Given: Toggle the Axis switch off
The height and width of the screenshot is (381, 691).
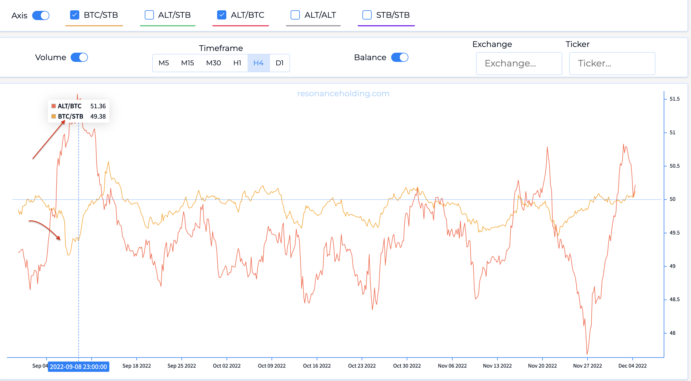Looking at the screenshot, I should point(41,15).
